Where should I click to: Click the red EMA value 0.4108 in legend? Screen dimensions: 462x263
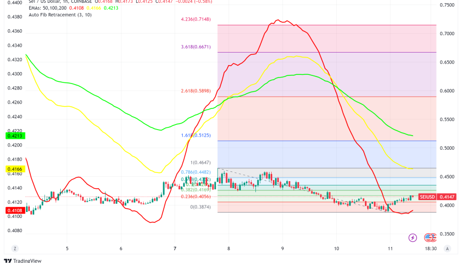[76, 8]
